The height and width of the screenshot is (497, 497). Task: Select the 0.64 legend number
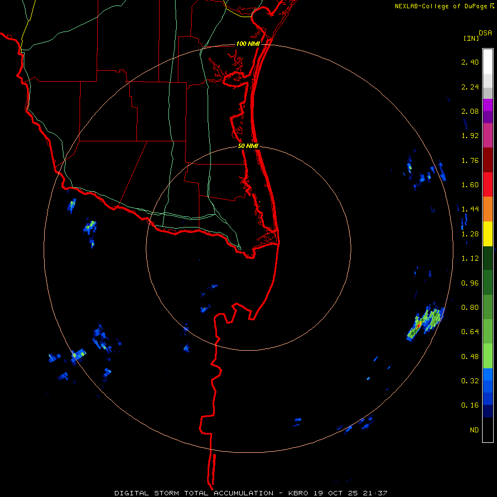[x=470, y=331]
